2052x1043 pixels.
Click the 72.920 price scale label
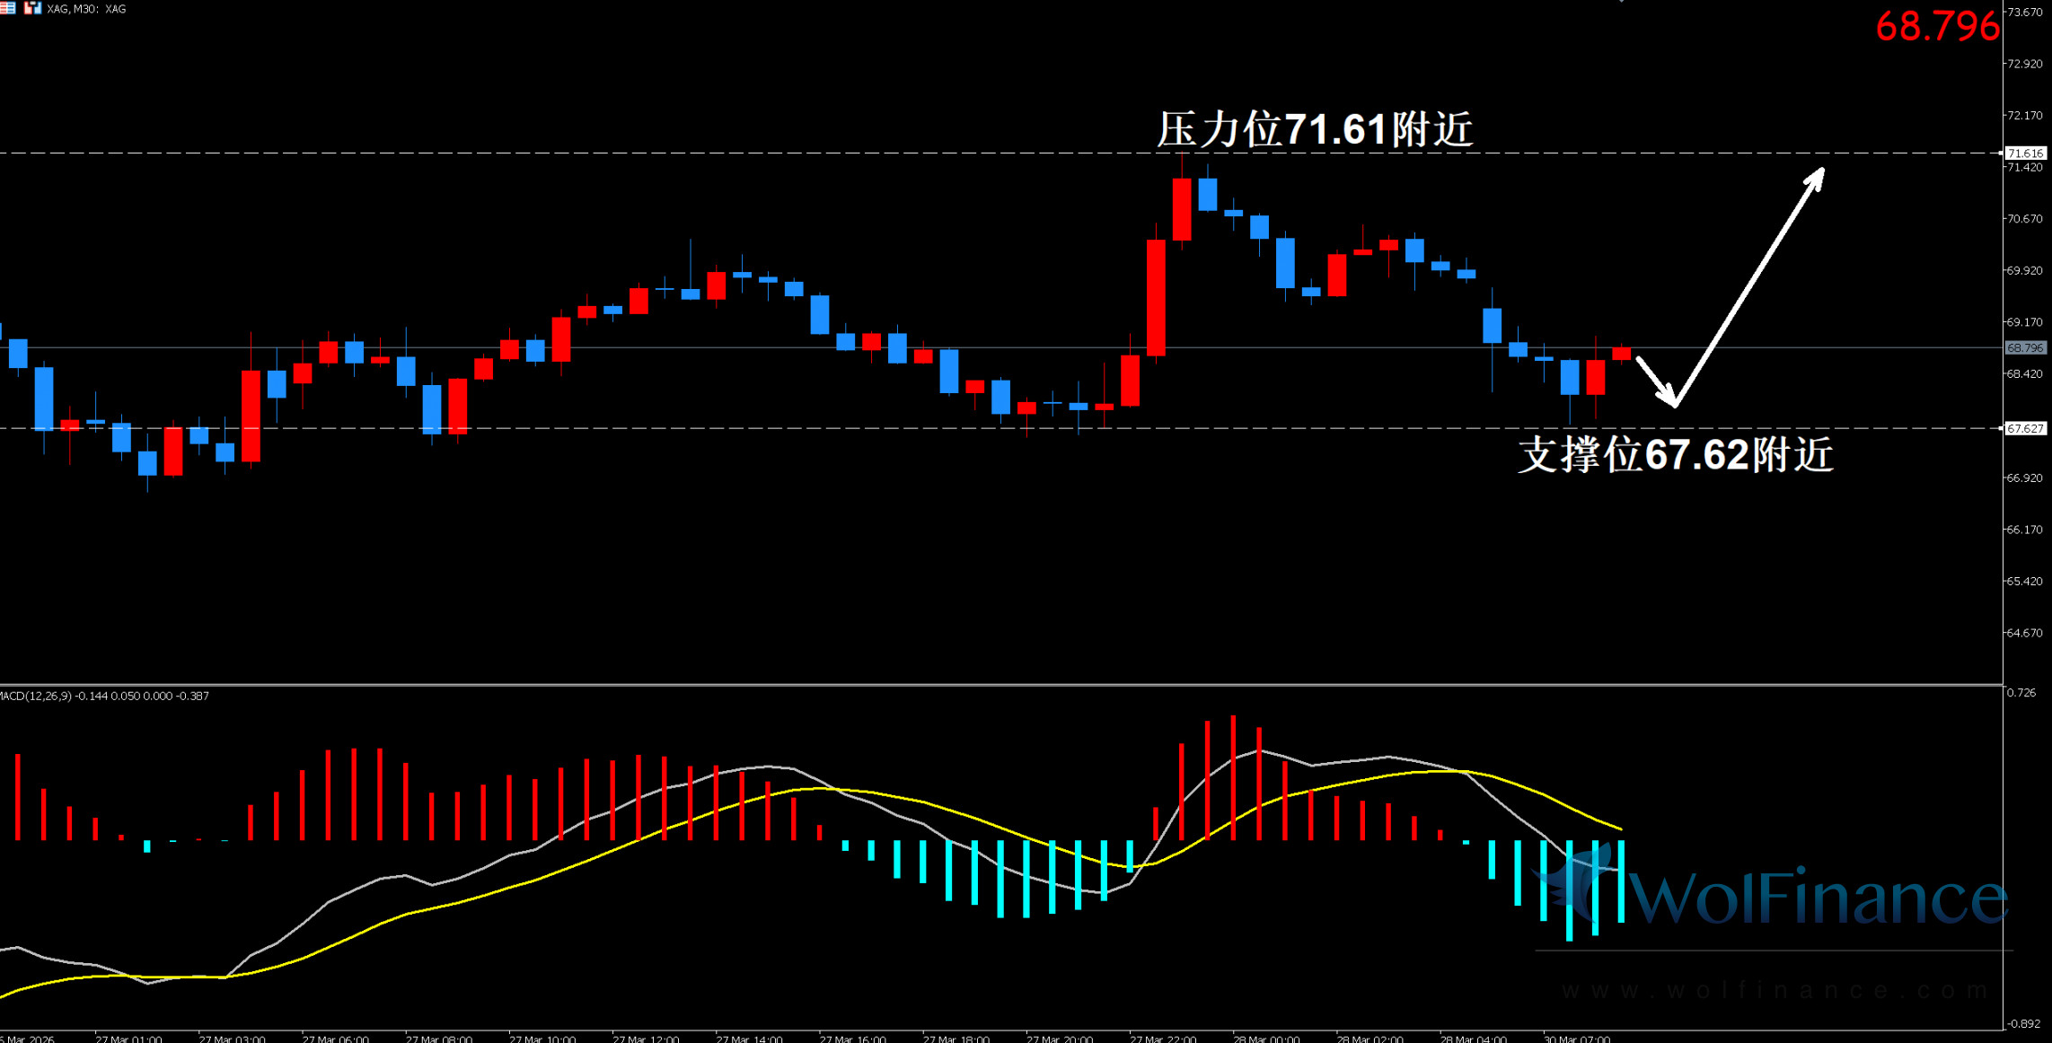(x=2024, y=65)
